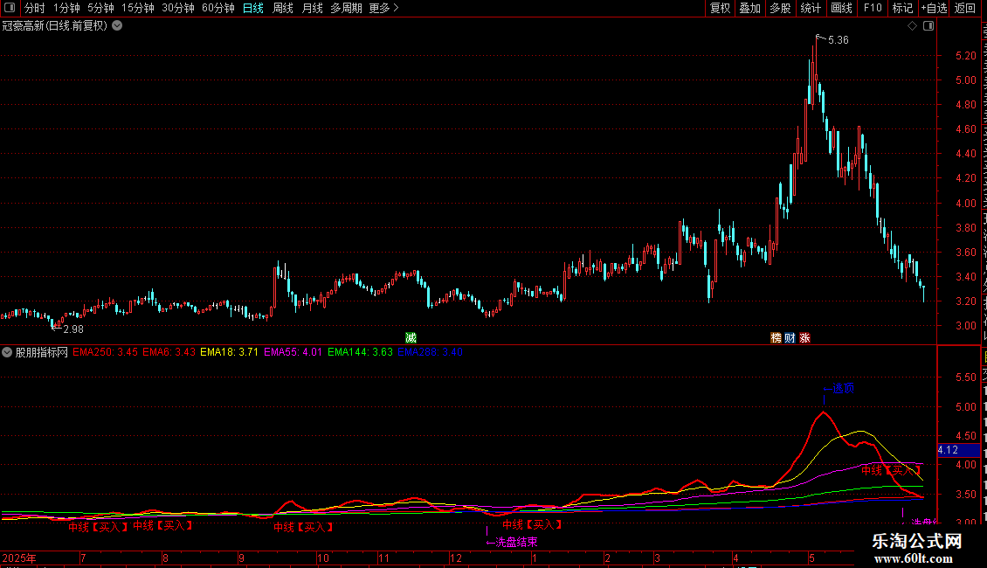
Task: Click the EMA288: 3.40 value label
Action: pos(430,352)
